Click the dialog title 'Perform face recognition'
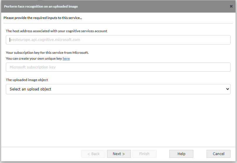This screenshot has width=237, height=163. click(x=41, y=6)
